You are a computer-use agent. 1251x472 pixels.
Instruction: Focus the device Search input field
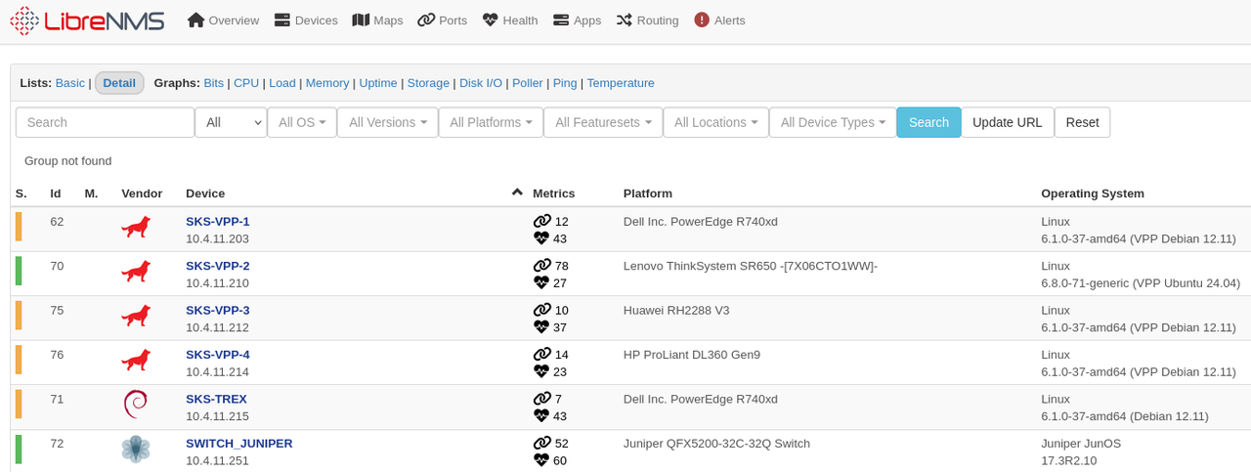(106, 122)
